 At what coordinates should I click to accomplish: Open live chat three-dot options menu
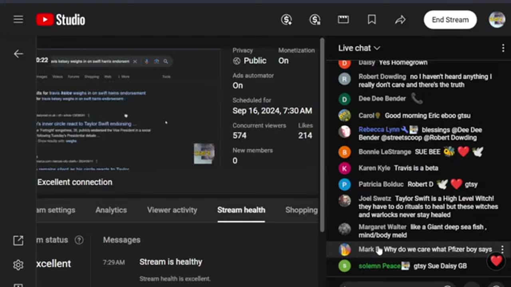tap(503, 48)
